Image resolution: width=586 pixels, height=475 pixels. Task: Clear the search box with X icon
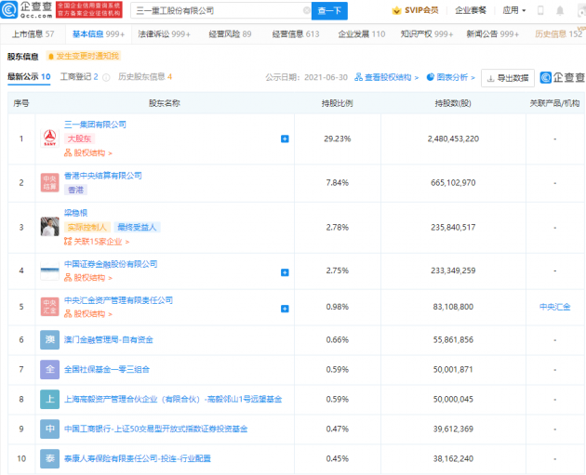point(305,11)
